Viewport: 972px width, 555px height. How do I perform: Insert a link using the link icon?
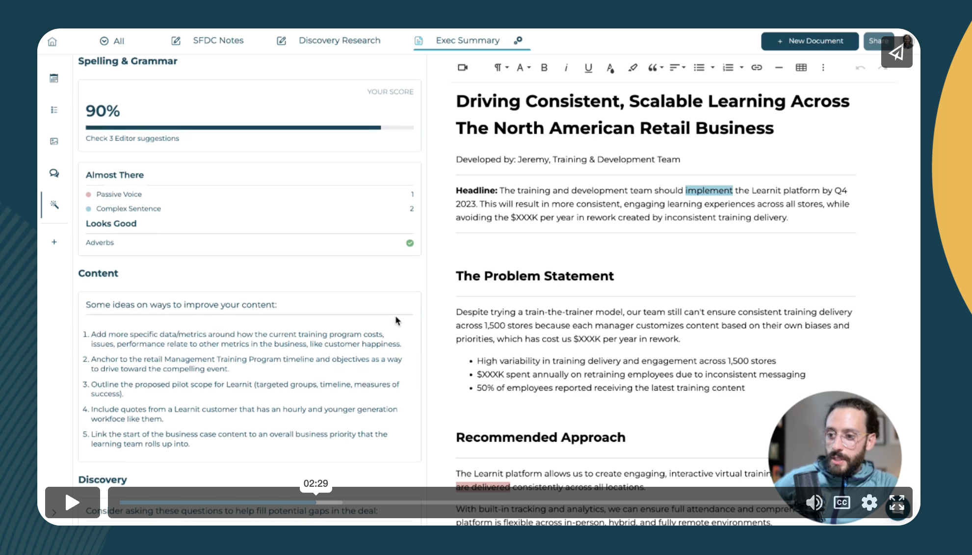point(757,68)
